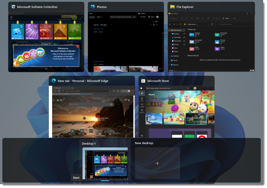Viewport: 267px width, 188px height.
Task: Toggle the grid view in Photos
Action: [157, 25]
